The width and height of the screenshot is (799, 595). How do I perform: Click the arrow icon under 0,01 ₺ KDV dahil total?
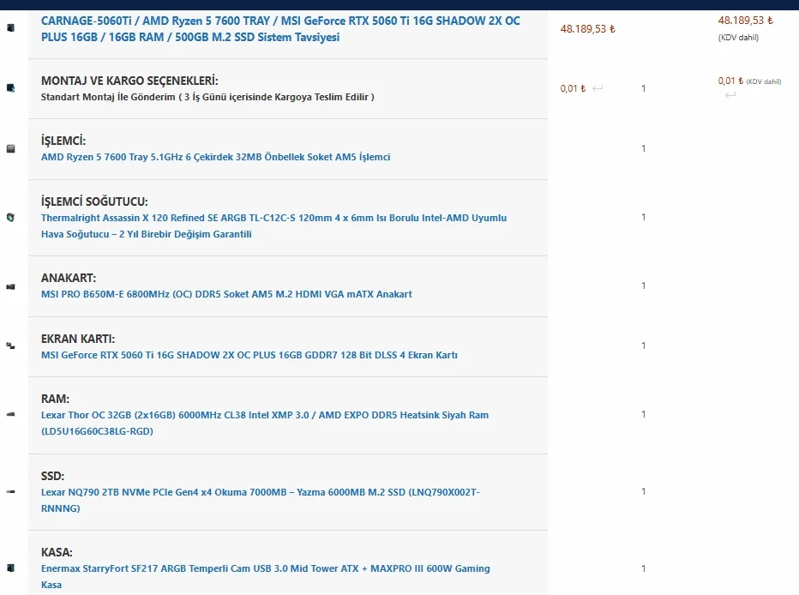[730, 95]
